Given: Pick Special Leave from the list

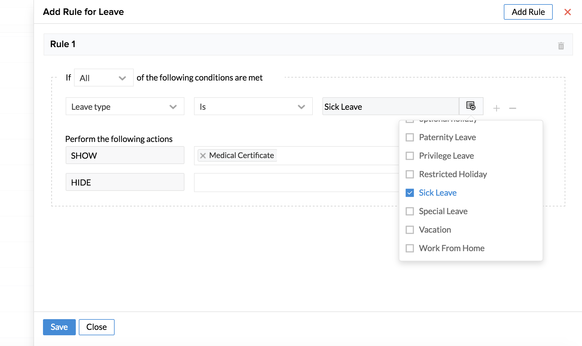Looking at the screenshot, I should coord(443,211).
